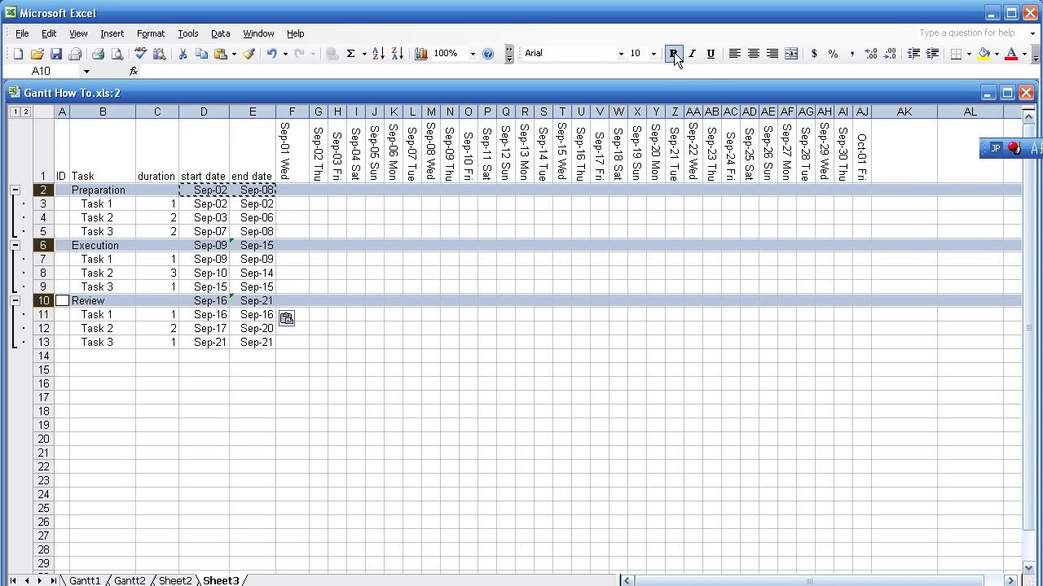Copy the selection
Image resolution: width=1043 pixels, height=586 pixels.
[x=201, y=54]
